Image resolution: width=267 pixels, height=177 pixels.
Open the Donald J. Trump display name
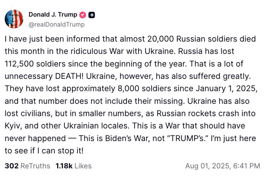point(53,15)
